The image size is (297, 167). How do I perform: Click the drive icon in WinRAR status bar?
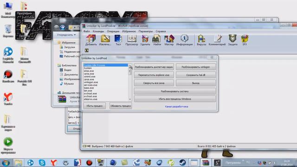(x=84, y=146)
